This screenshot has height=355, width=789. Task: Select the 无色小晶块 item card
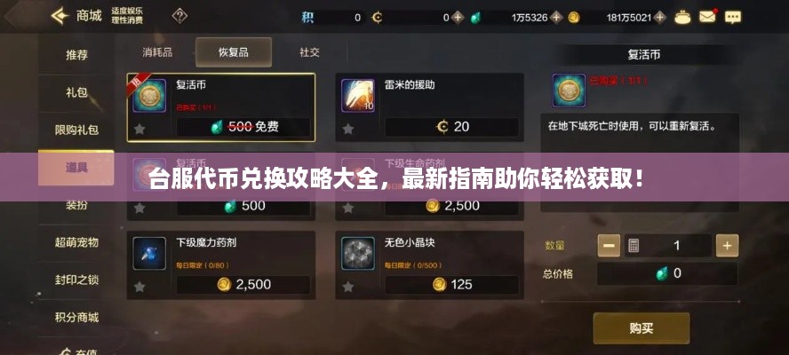point(430,265)
